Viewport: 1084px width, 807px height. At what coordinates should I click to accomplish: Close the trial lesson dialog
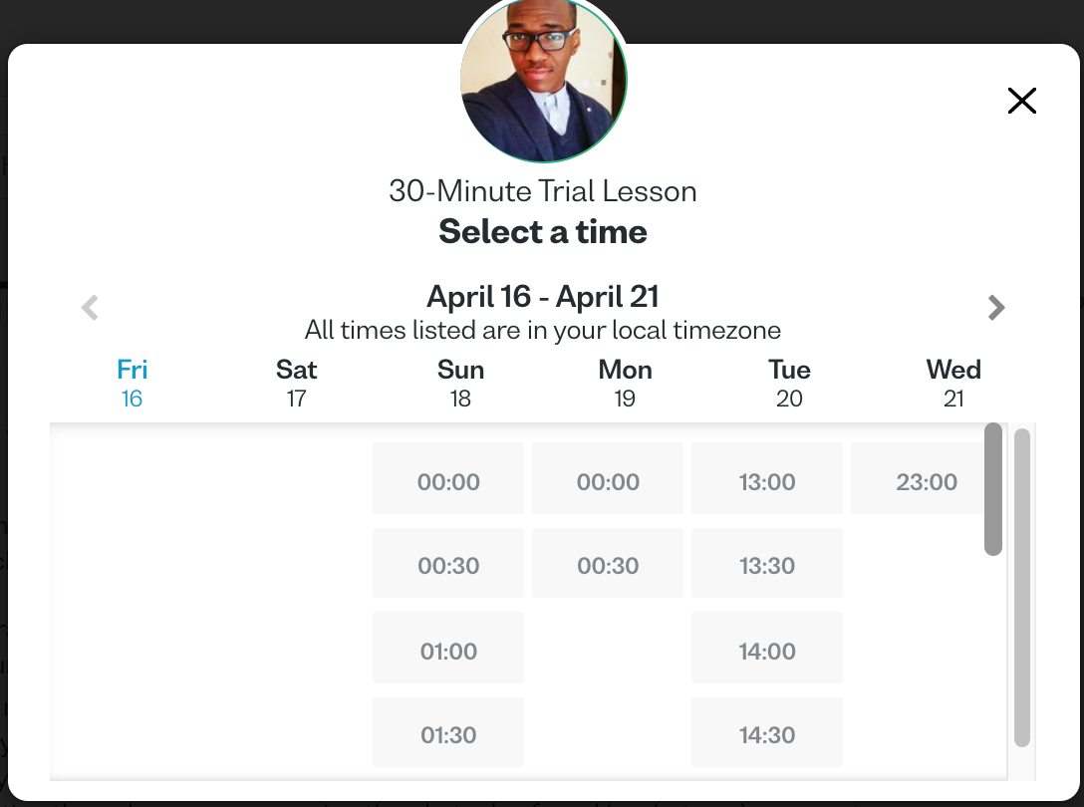tap(1022, 101)
